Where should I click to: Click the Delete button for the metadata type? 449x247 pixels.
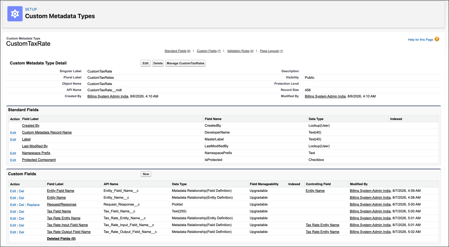click(x=158, y=63)
